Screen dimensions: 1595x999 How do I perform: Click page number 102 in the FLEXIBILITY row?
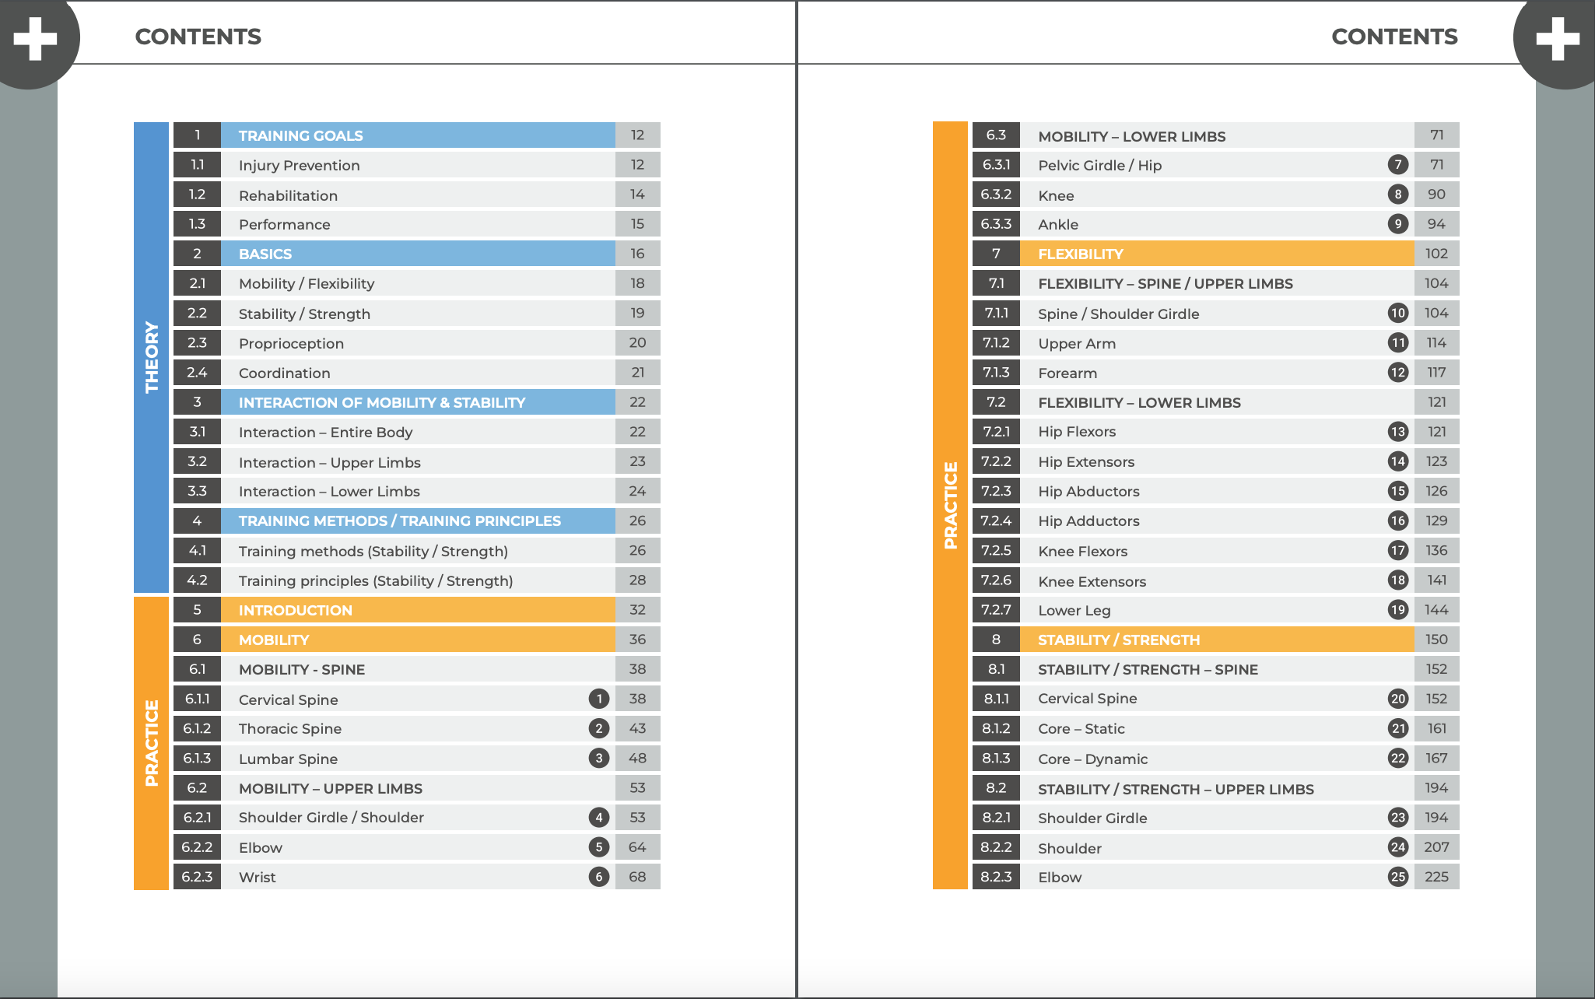(x=1435, y=254)
